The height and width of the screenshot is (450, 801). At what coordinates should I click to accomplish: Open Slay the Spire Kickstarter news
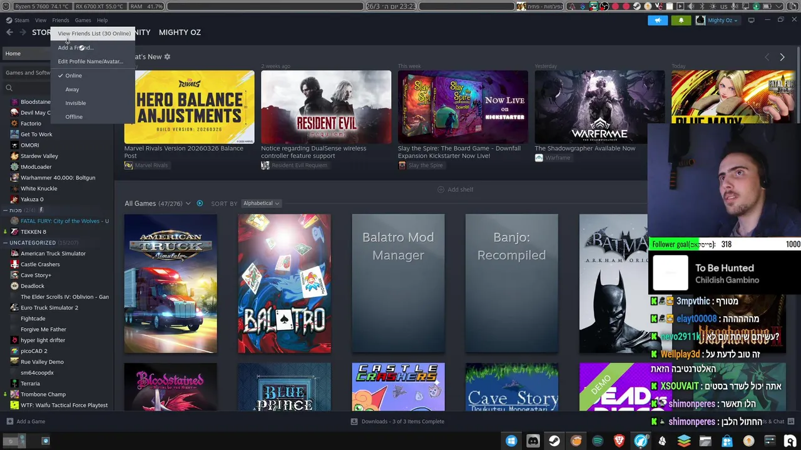(463, 107)
